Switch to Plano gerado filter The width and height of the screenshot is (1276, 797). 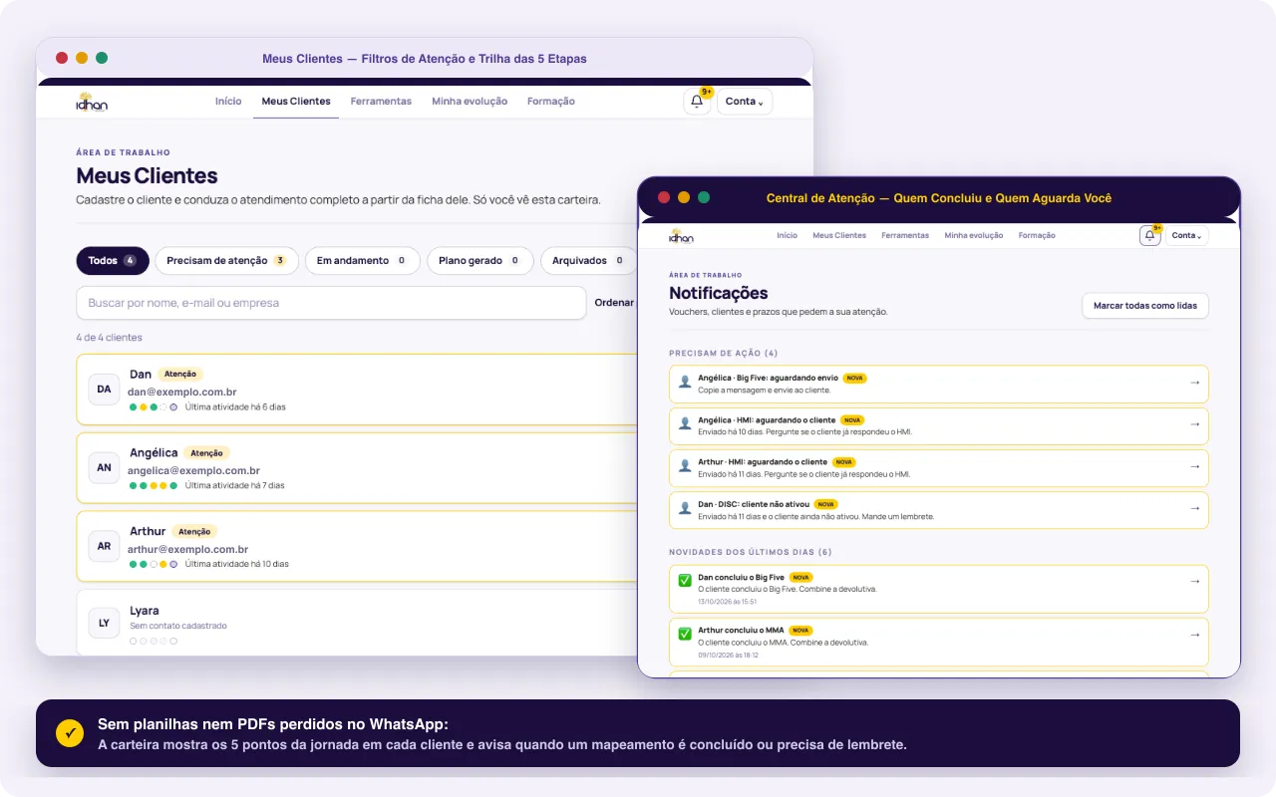point(480,261)
